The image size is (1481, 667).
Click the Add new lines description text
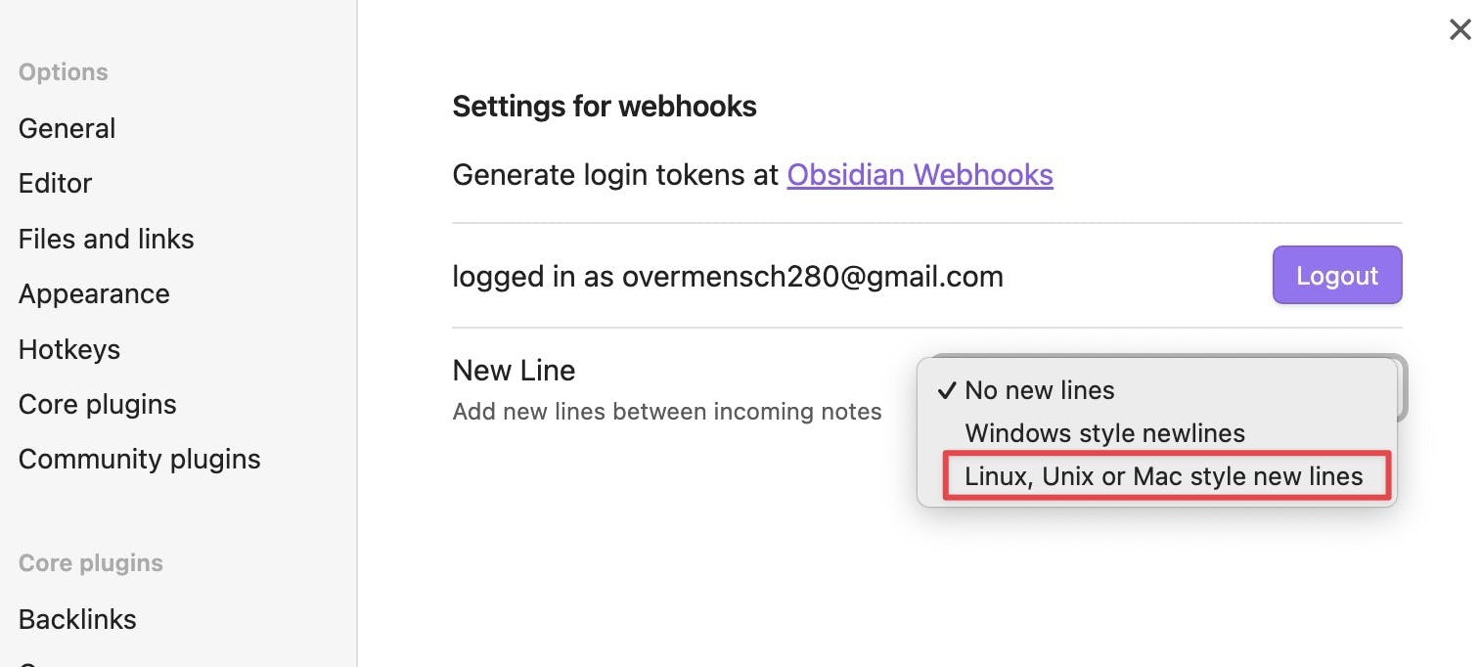(x=666, y=412)
